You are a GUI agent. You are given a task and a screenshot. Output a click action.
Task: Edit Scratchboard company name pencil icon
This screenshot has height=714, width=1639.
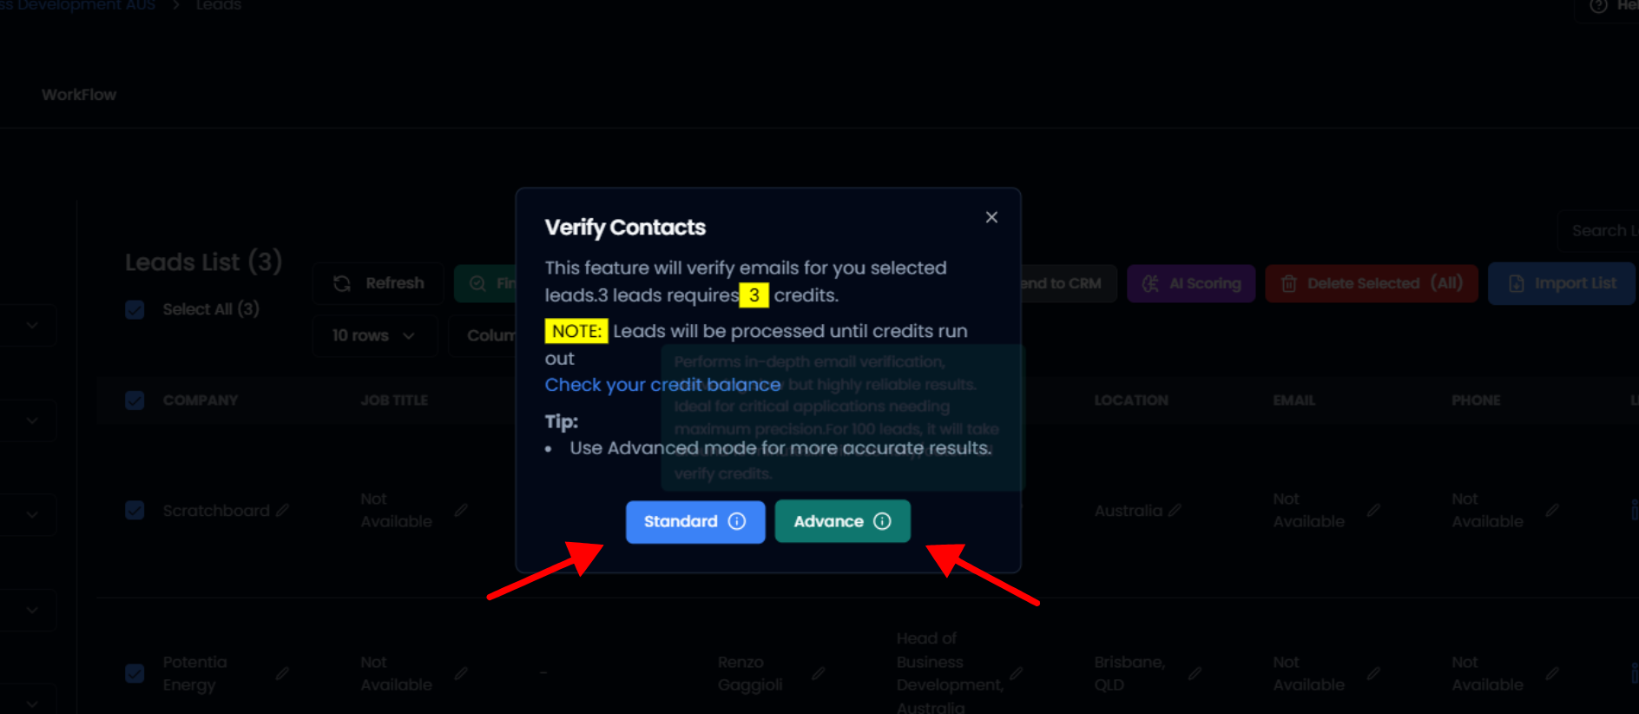pyautogui.click(x=283, y=511)
